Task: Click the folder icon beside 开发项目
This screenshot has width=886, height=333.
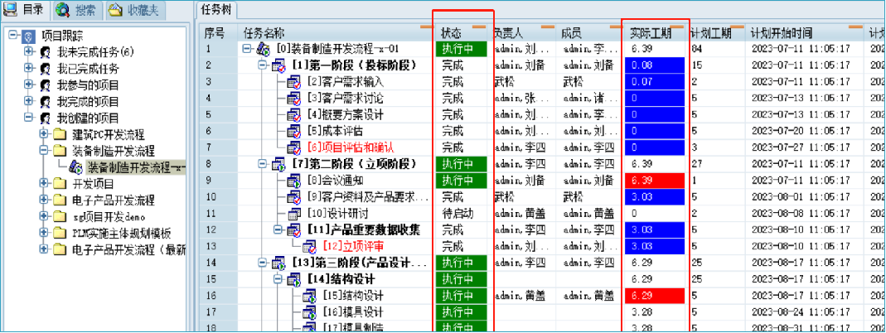Action: coord(61,184)
